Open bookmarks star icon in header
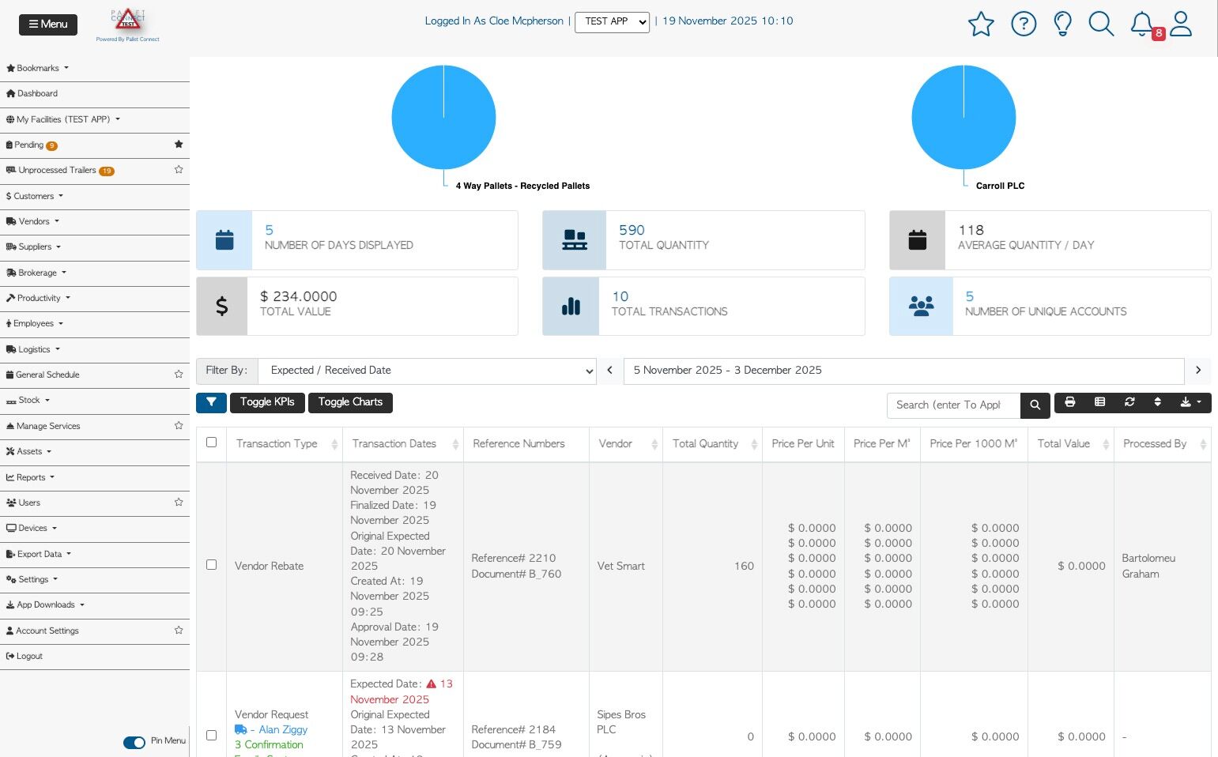This screenshot has height=757, width=1218. tap(981, 24)
